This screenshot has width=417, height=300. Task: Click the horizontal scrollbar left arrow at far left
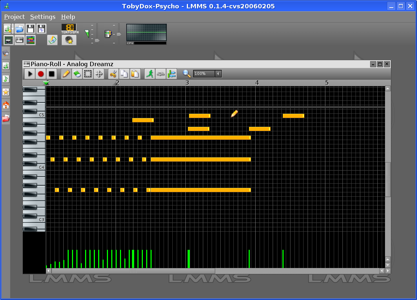(x=49, y=271)
